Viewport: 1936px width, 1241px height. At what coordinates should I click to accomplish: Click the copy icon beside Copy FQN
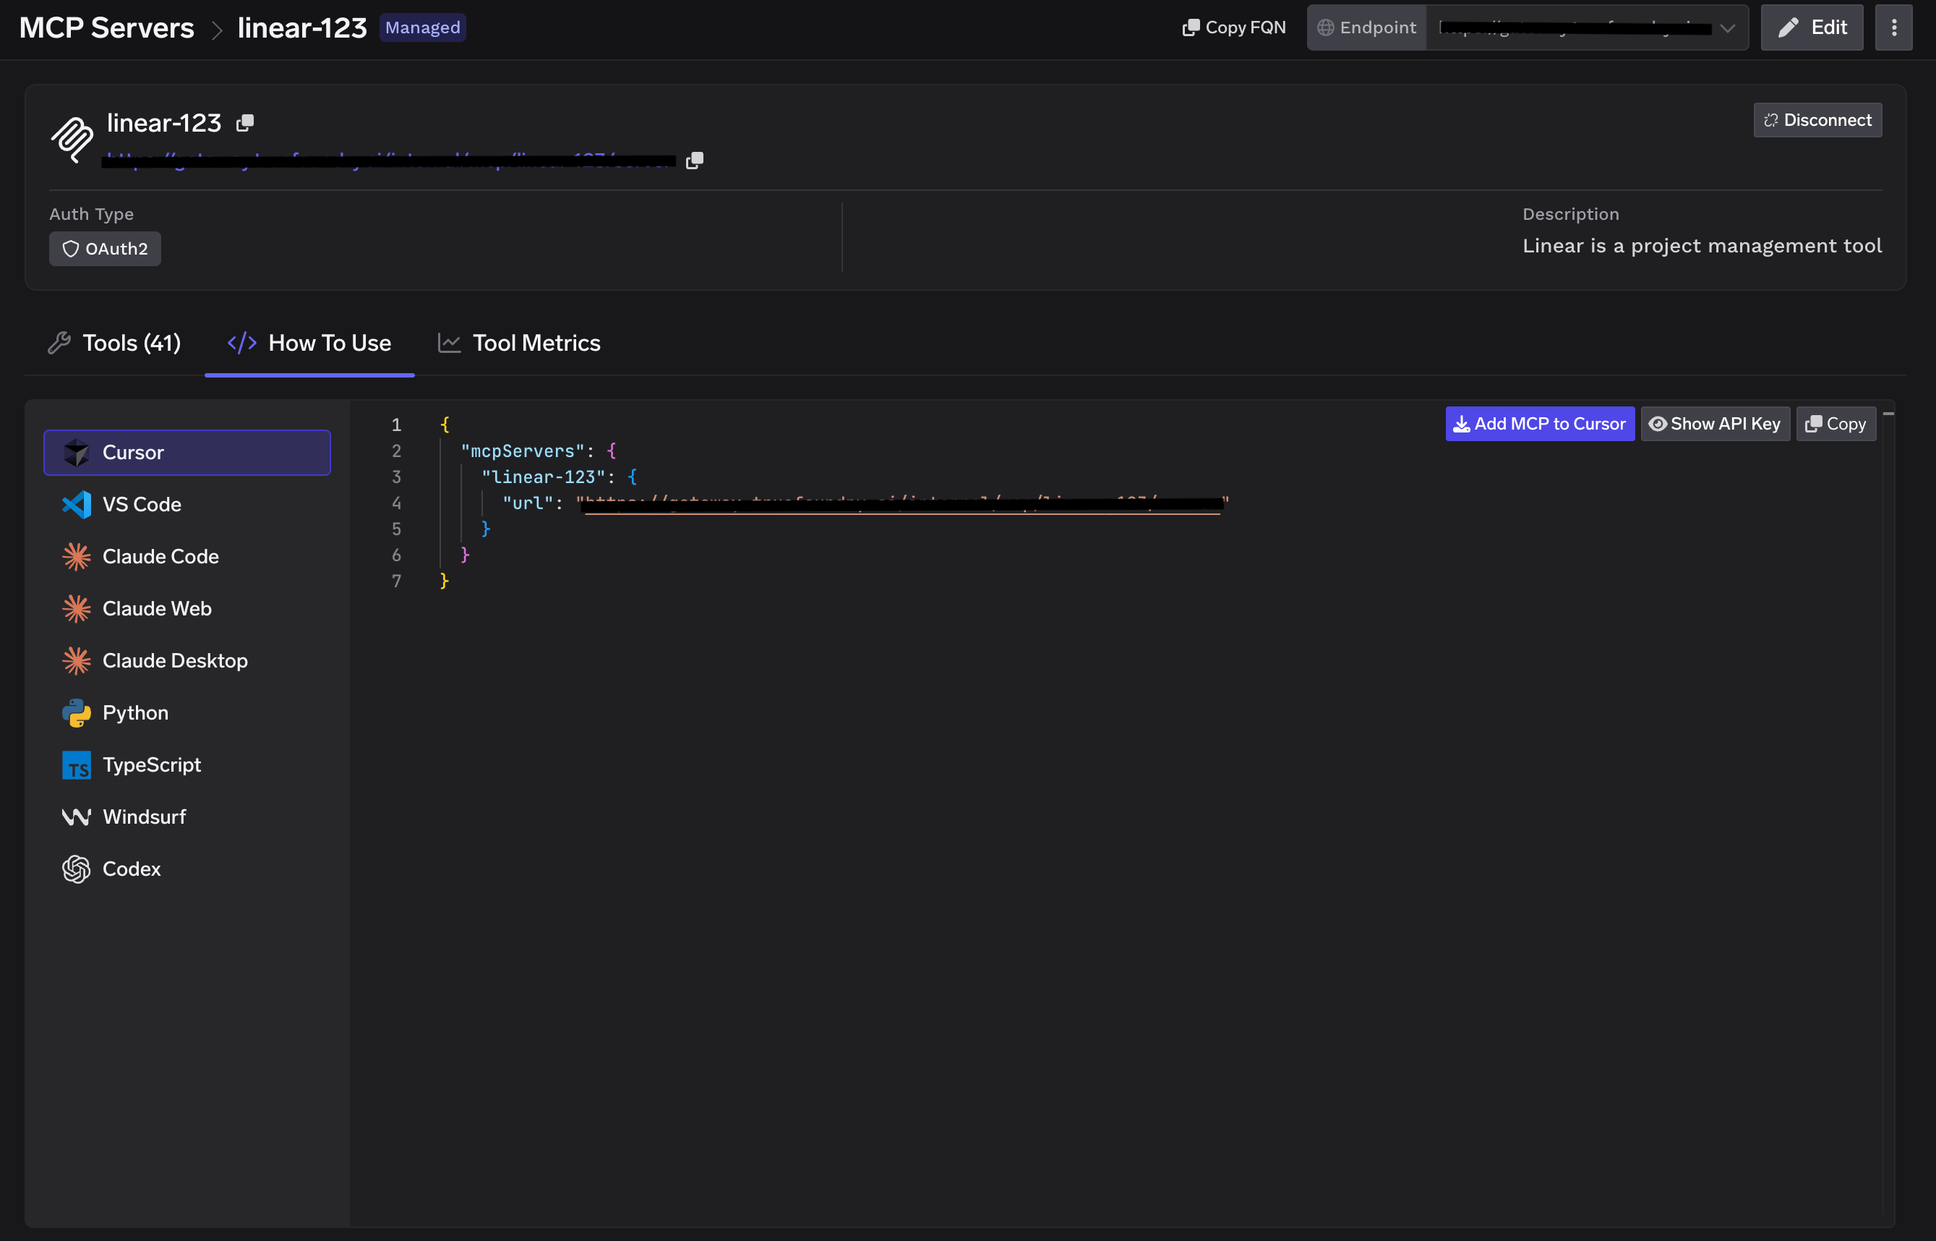[x=1190, y=27]
